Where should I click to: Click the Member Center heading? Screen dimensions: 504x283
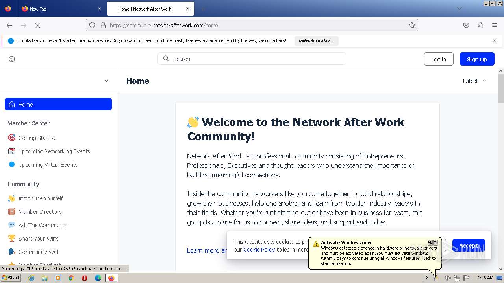coord(29,123)
